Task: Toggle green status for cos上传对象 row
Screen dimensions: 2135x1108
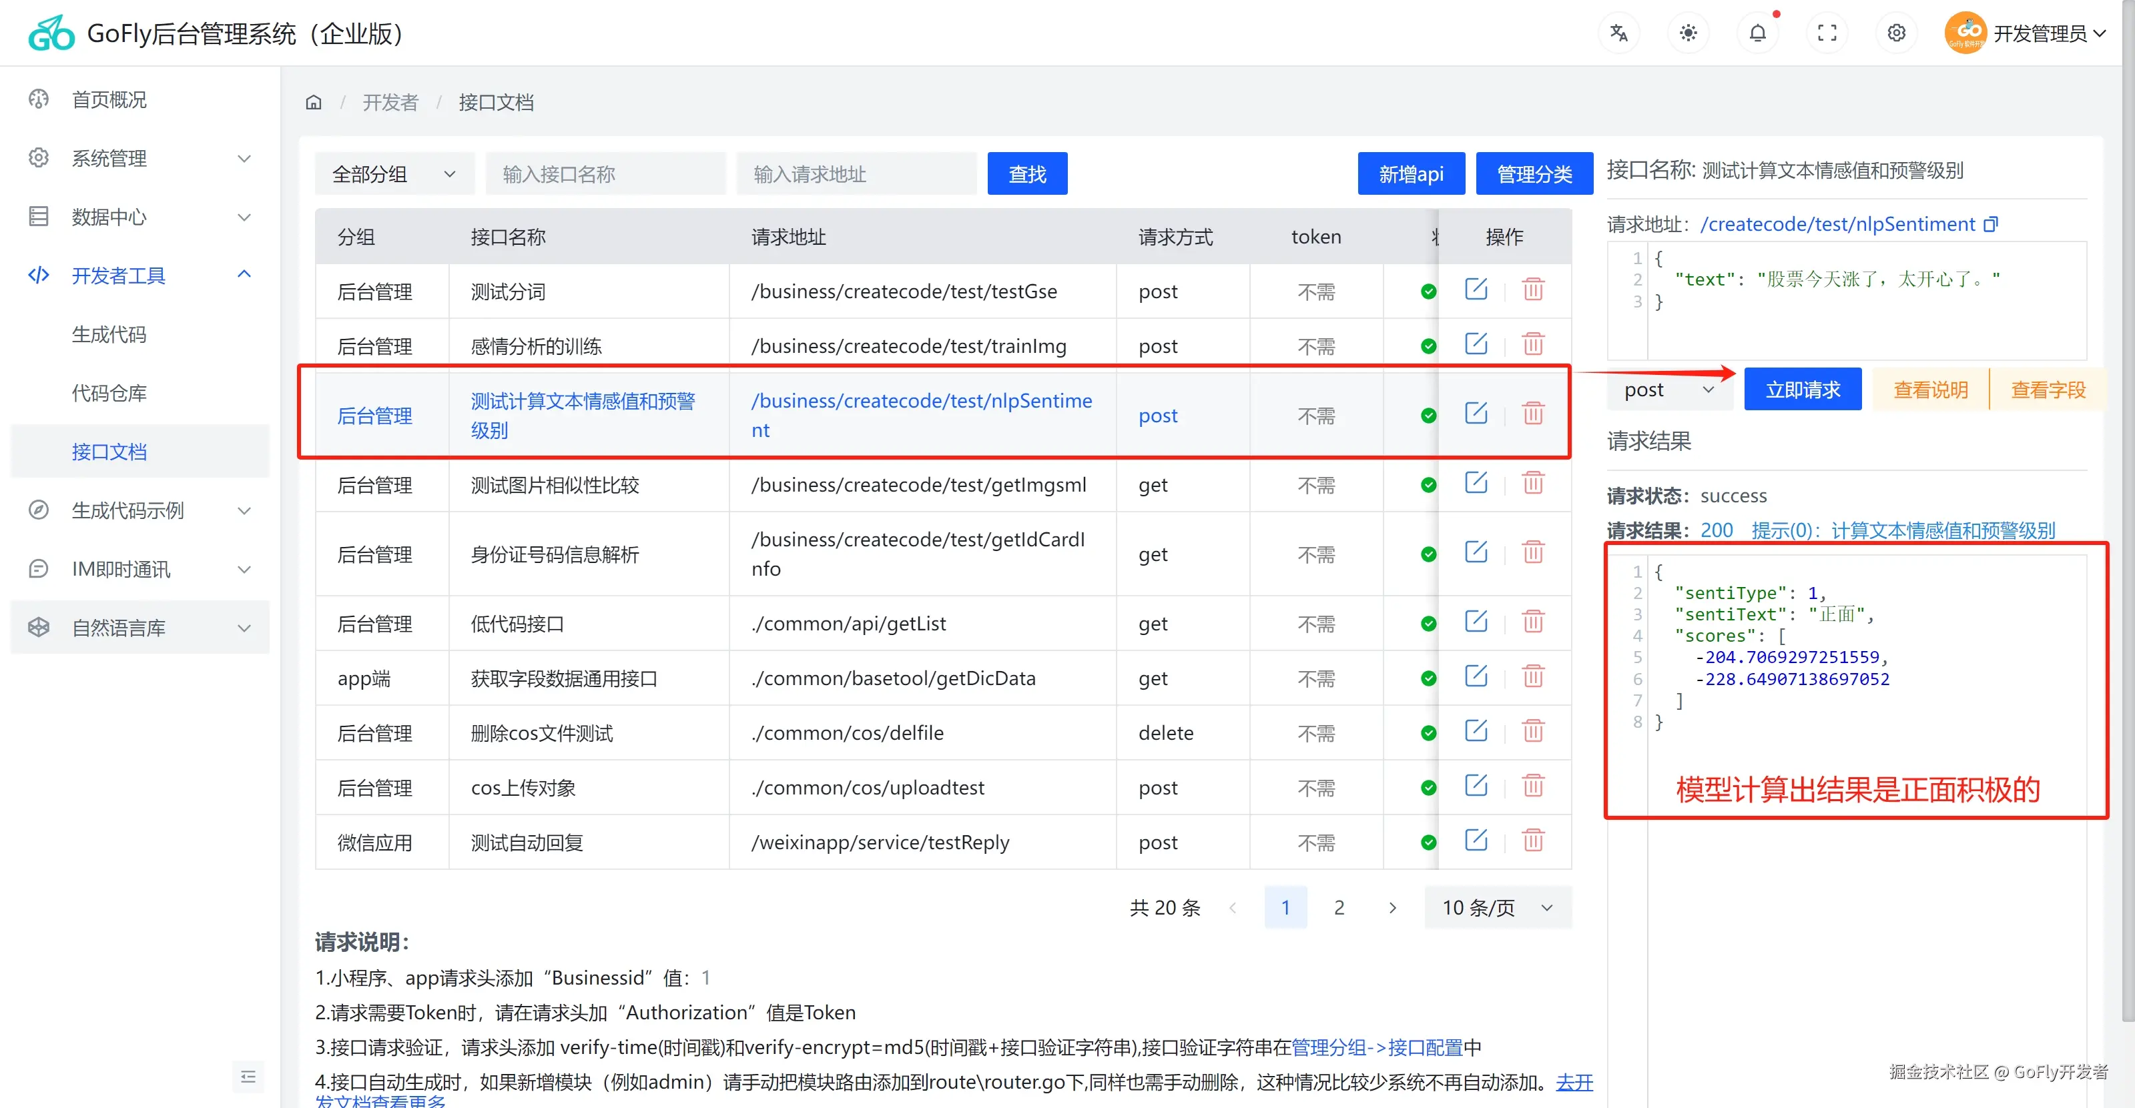Action: coord(1428,786)
